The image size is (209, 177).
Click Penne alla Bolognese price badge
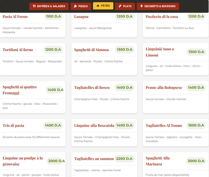coord(196,88)
